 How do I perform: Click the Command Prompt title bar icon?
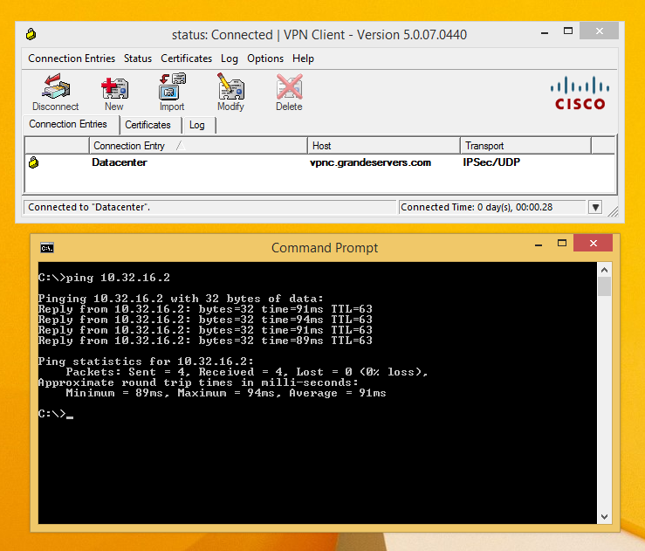tap(47, 247)
